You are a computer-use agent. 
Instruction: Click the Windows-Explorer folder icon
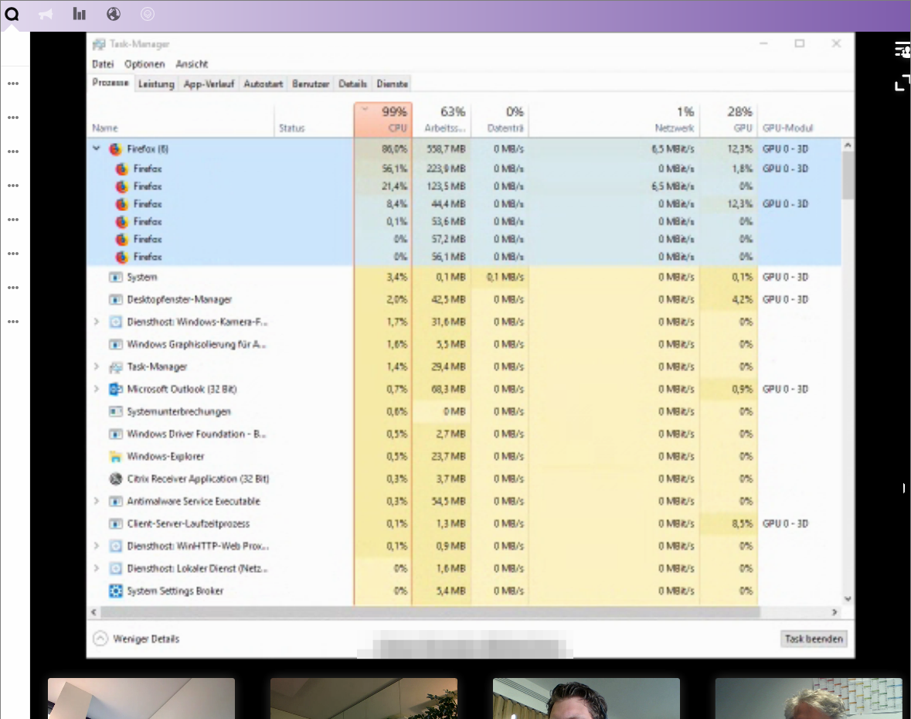(x=116, y=457)
